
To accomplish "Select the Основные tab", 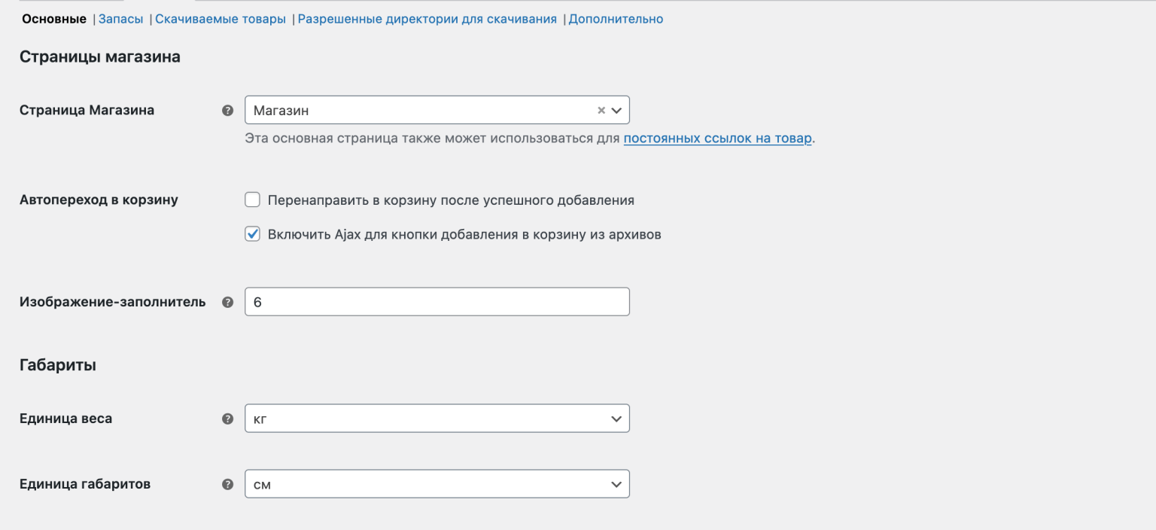I will pos(53,18).
